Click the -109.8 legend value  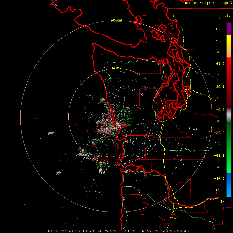click(218, 190)
